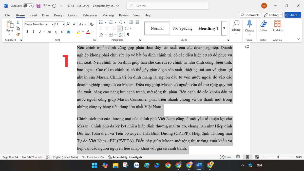Click the Share button
The width and height of the screenshot is (304, 171).
293,15
